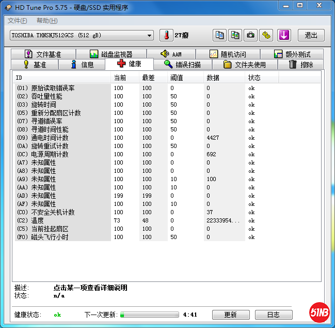335x328 pixels.
Task: Open options with the wrench icon
Action: (x=266, y=35)
